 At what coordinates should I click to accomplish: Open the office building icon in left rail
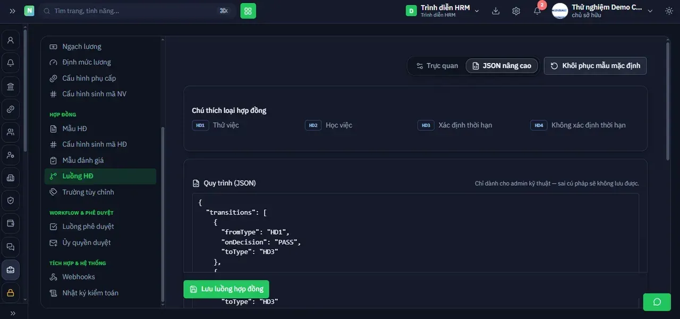pyautogui.click(x=11, y=178)
